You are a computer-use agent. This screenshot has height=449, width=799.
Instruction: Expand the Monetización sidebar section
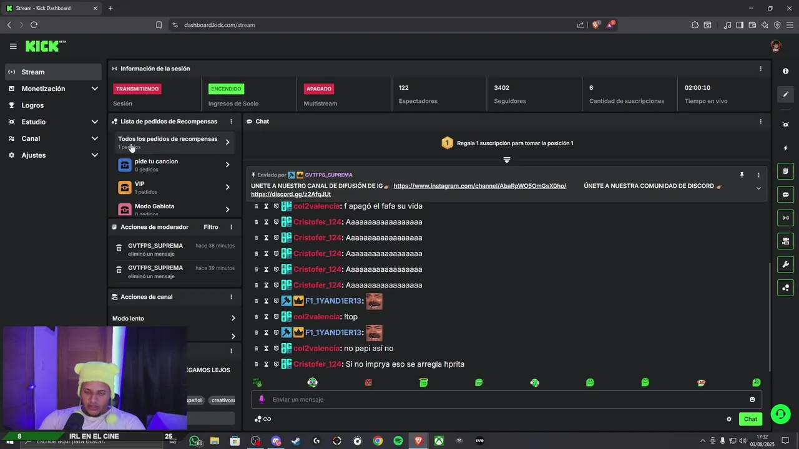pos(53,89)
